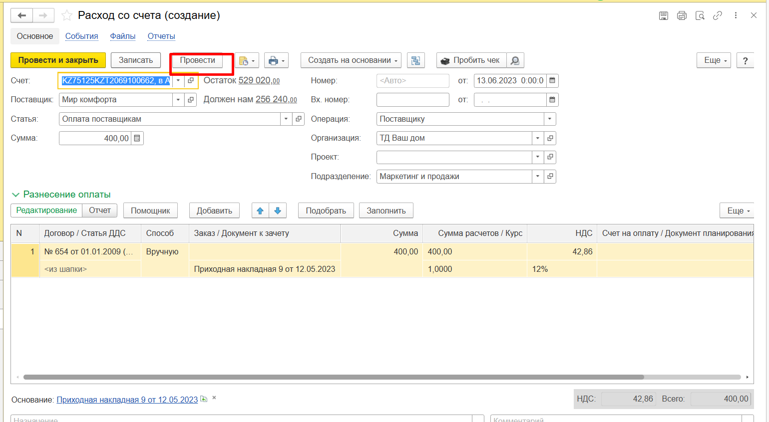Open calculator icon in Сумма field
769x422 pixels.
(x=137, y=138)
